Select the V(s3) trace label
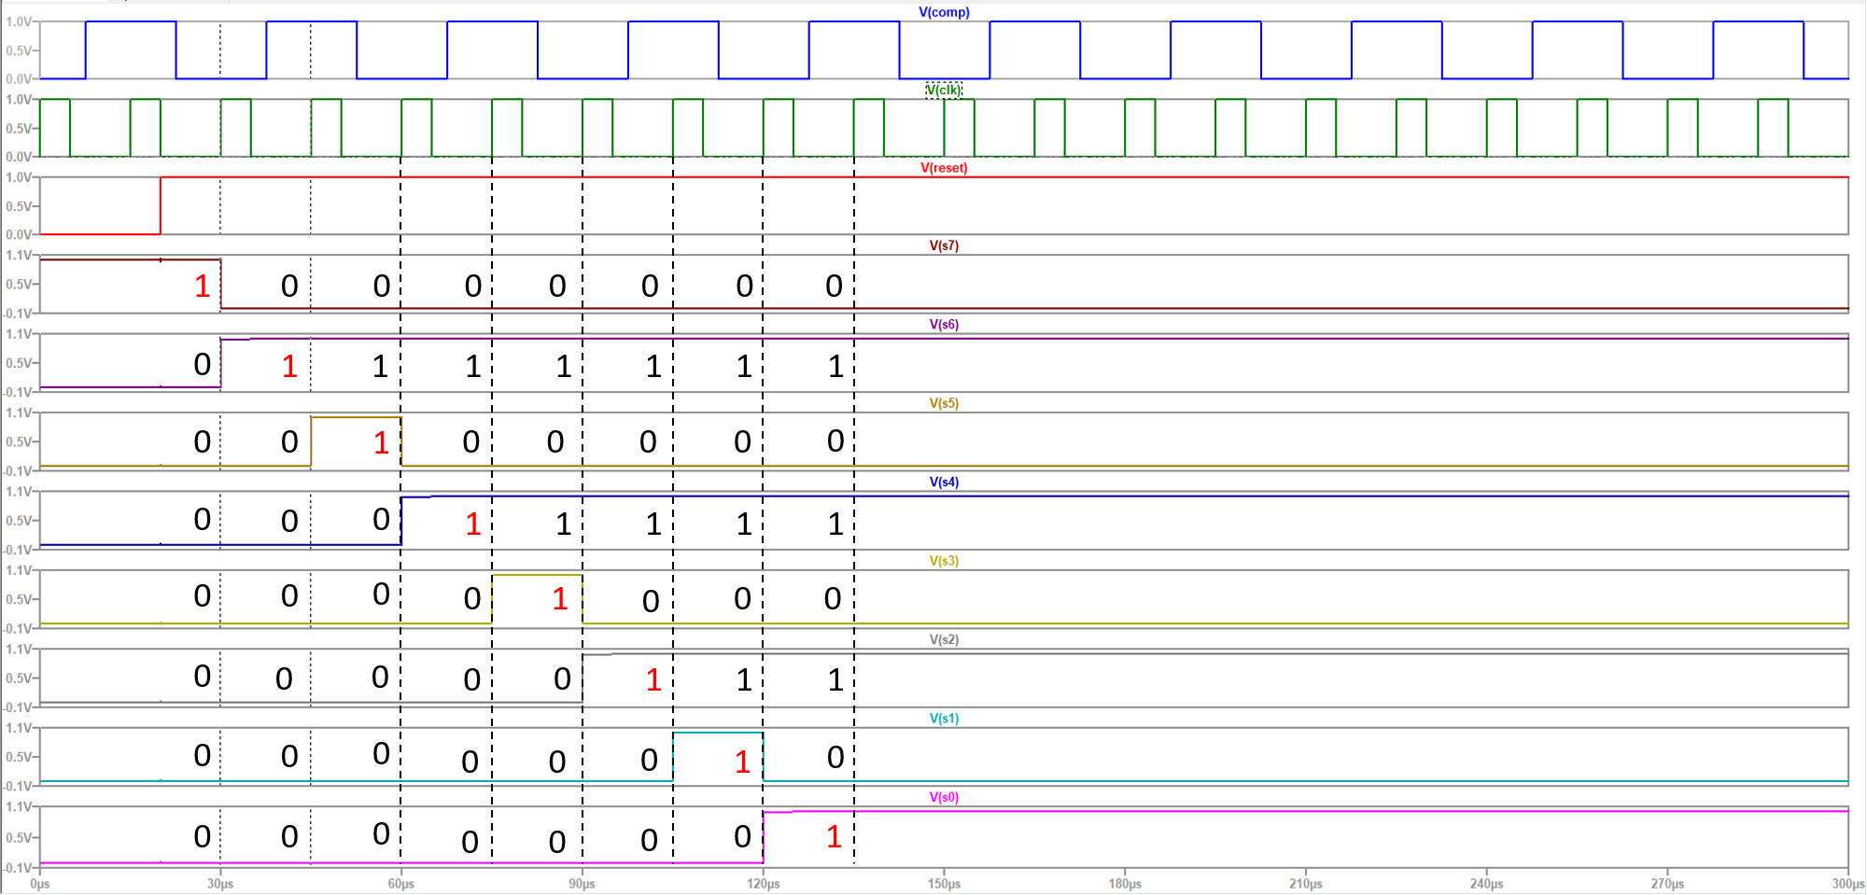Screen dimensions: 1867x895 [x=944, y=561]
